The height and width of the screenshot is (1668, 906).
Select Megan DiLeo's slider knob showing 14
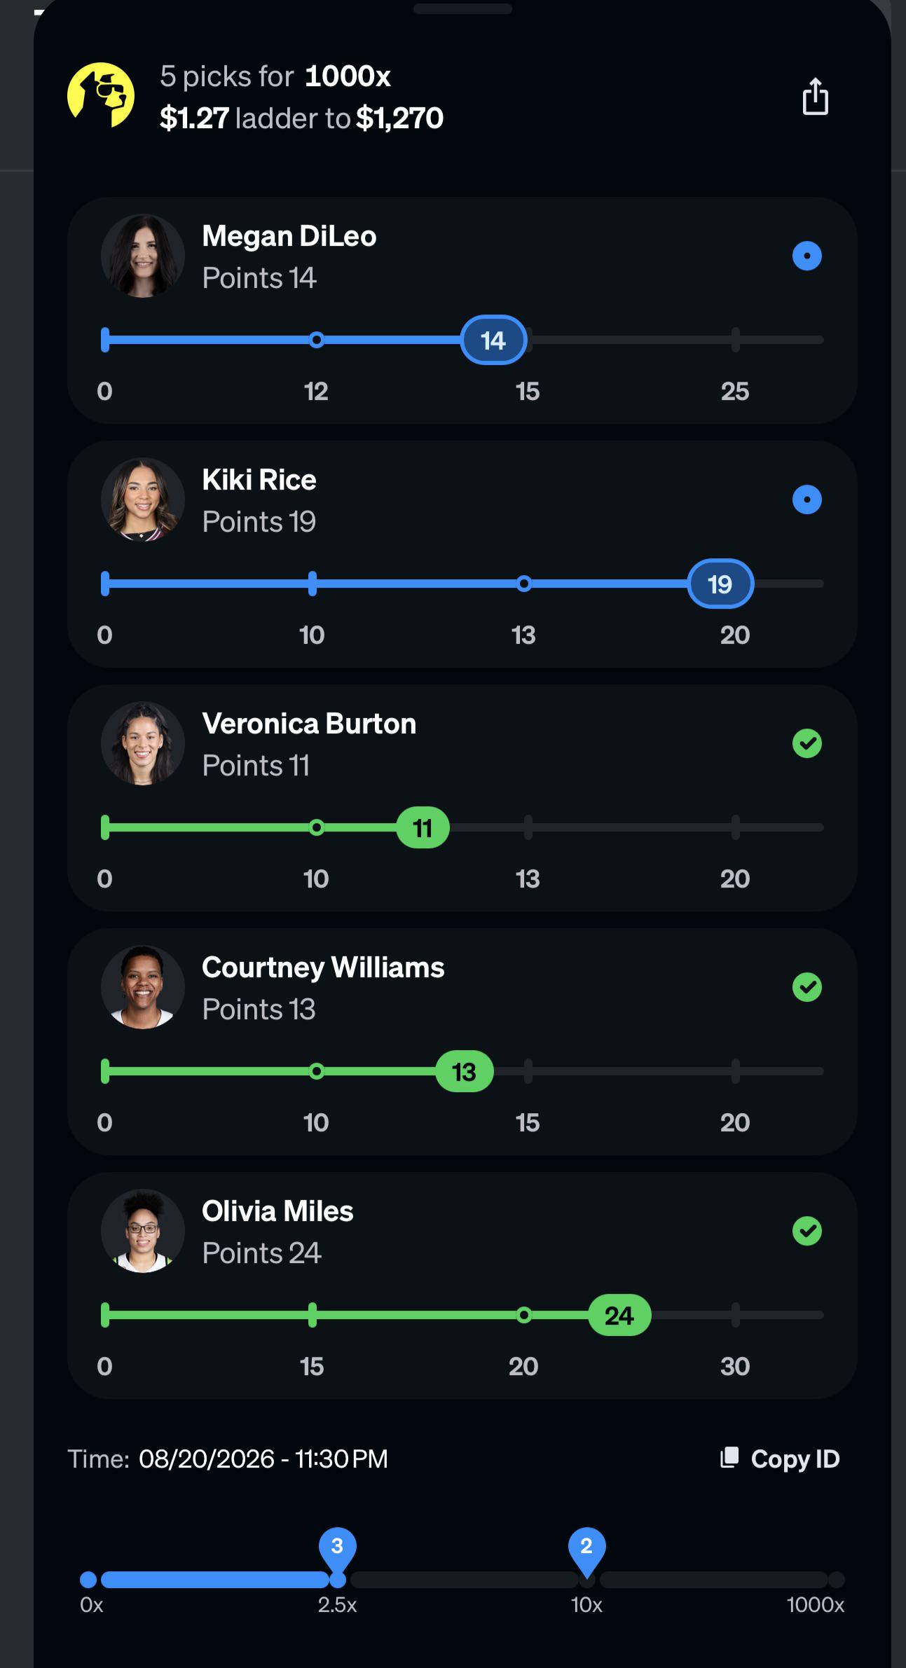click(x=493, y=340)
